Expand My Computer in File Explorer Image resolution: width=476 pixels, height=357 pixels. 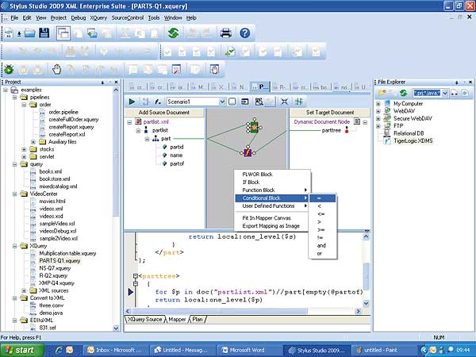[x=378, y=104]
